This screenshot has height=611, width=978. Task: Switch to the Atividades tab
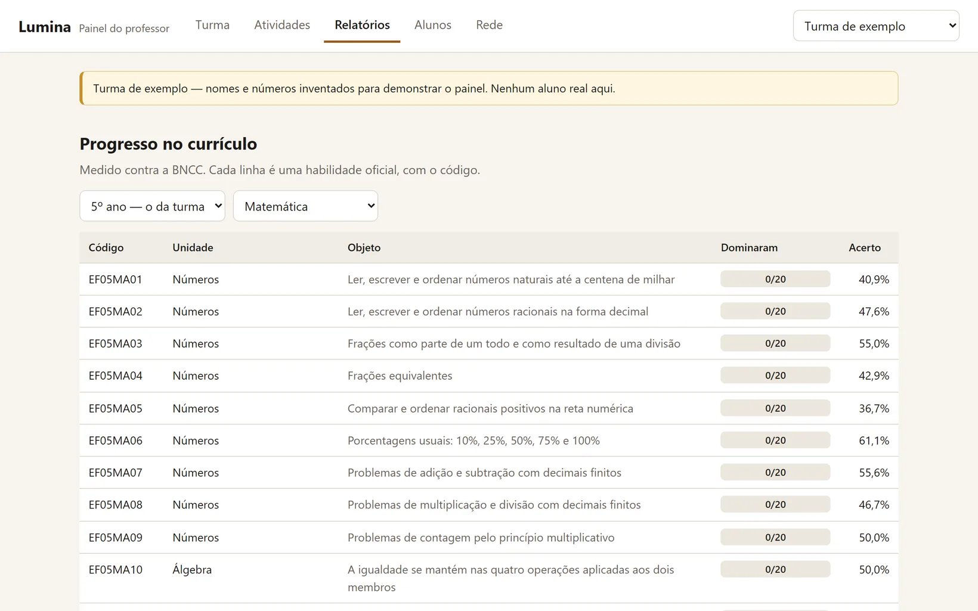282,25
